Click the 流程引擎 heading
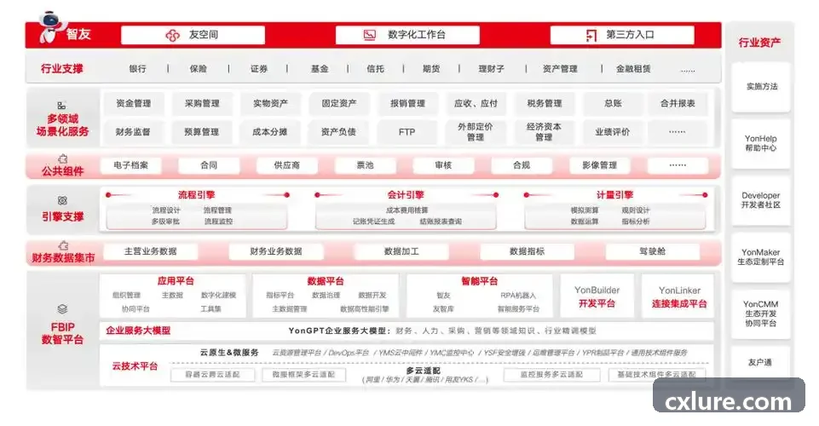The image size is (819, 426). coord(196,195)
